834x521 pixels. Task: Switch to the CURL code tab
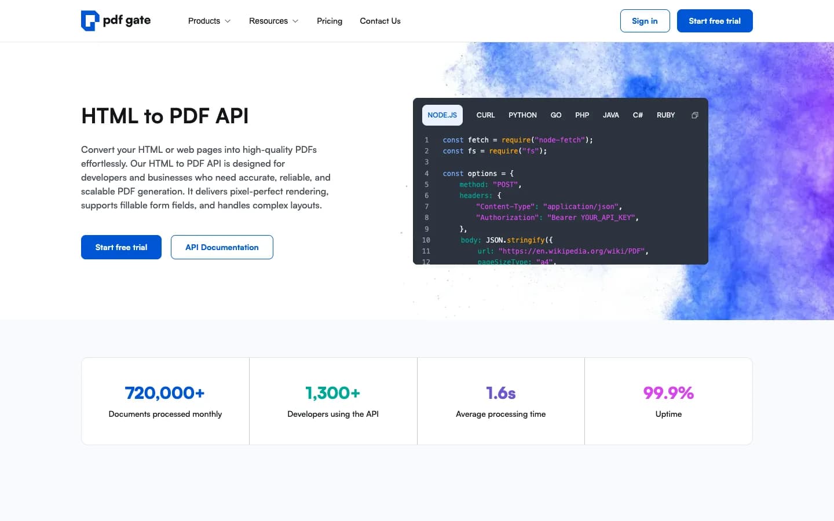point(485,115)
